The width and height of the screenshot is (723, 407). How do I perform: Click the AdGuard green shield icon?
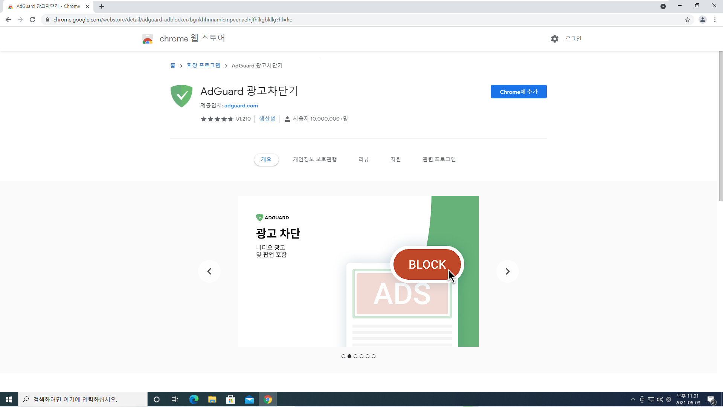click(x=181, y=96)
